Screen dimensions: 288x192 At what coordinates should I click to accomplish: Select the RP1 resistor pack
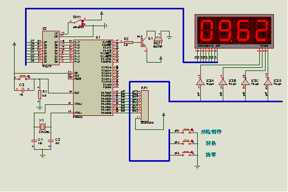pos(145,106)
